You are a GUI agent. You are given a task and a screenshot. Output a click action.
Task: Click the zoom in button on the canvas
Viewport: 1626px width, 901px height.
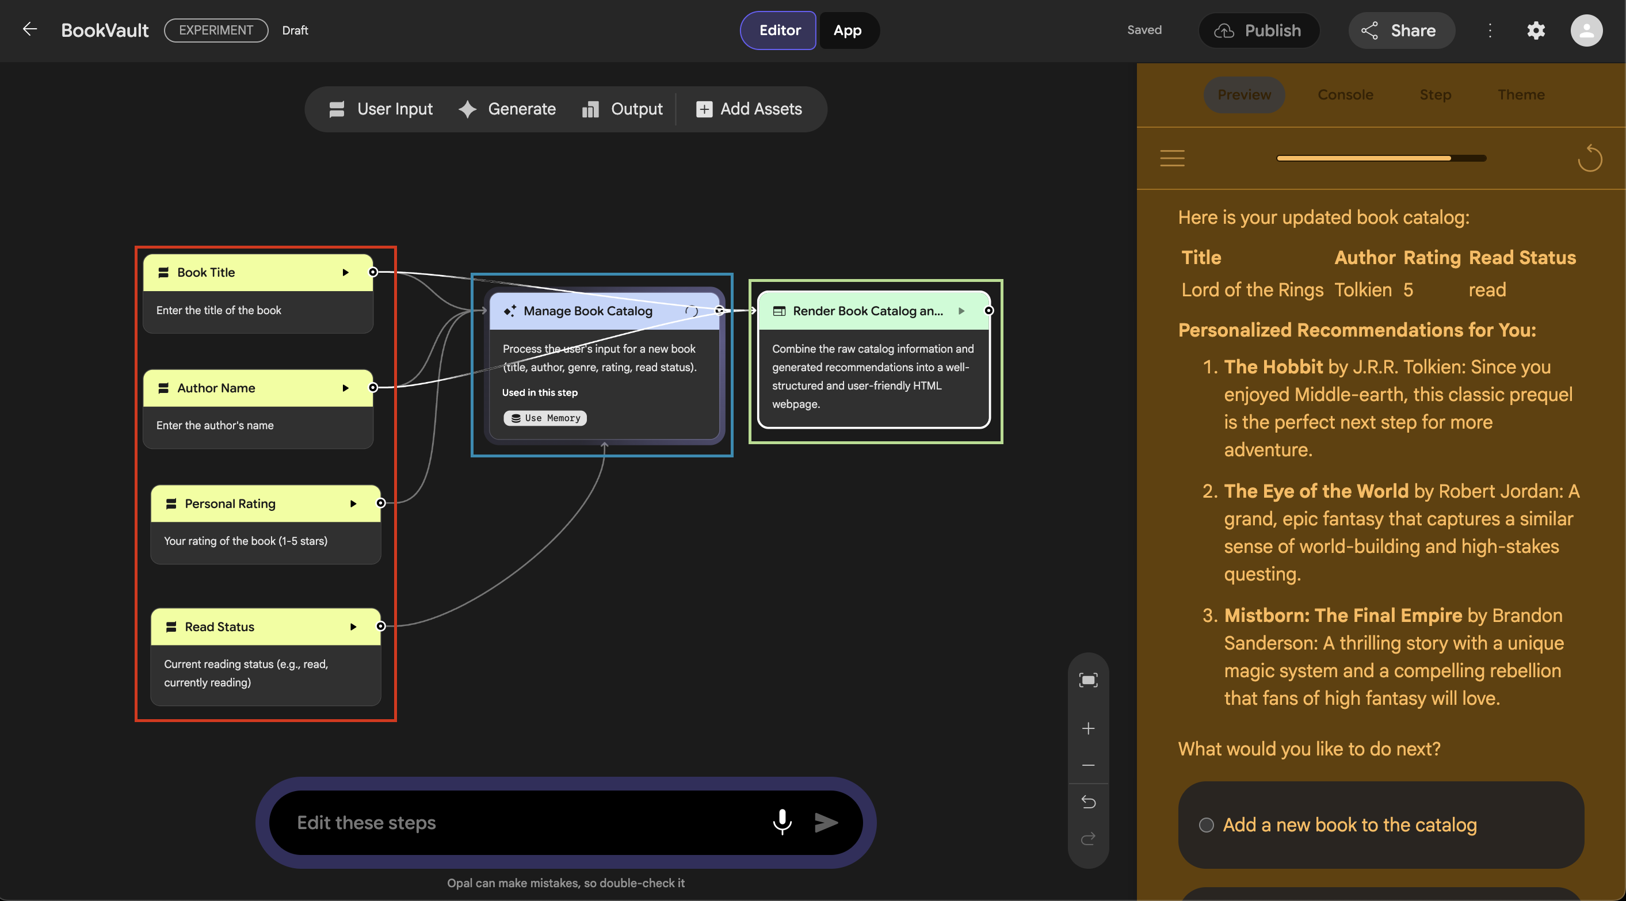click(1087, 728)
